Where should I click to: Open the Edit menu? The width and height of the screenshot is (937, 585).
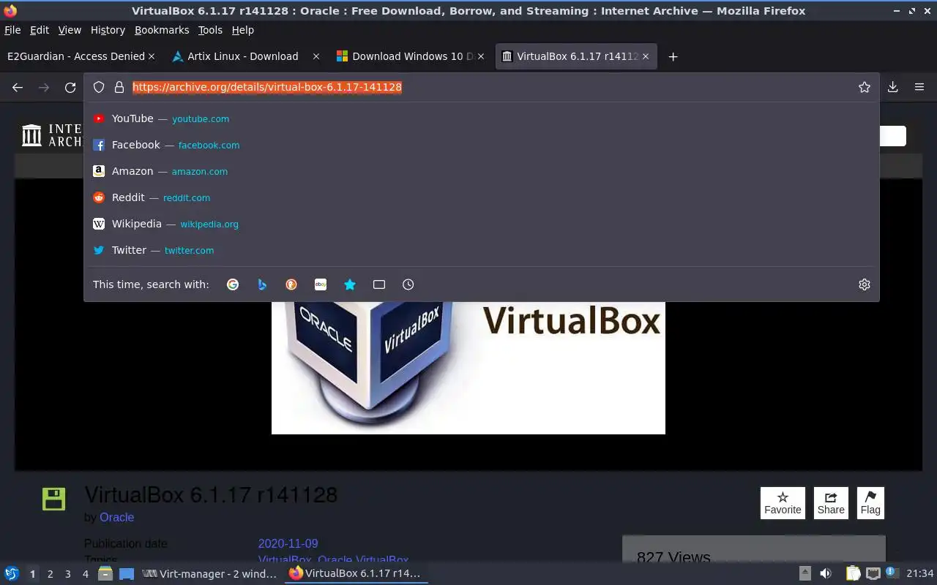[x=40, y=30]
